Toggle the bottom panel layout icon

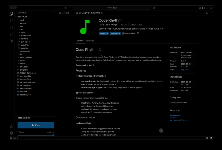[207, 8]
